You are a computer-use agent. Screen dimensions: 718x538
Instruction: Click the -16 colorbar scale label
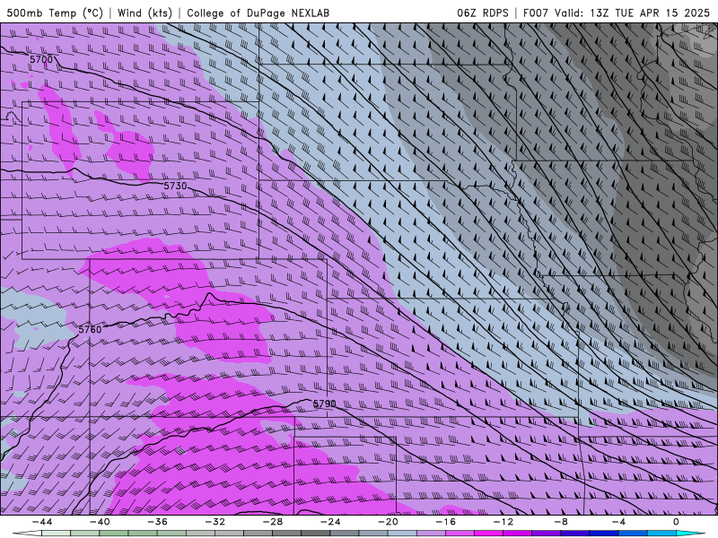point(445,522)
